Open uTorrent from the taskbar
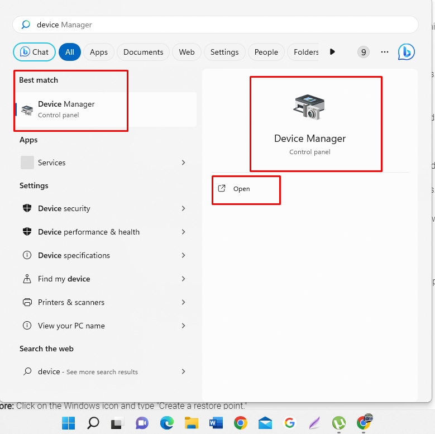Screen dimensions: 435x434 pos(339,423)
